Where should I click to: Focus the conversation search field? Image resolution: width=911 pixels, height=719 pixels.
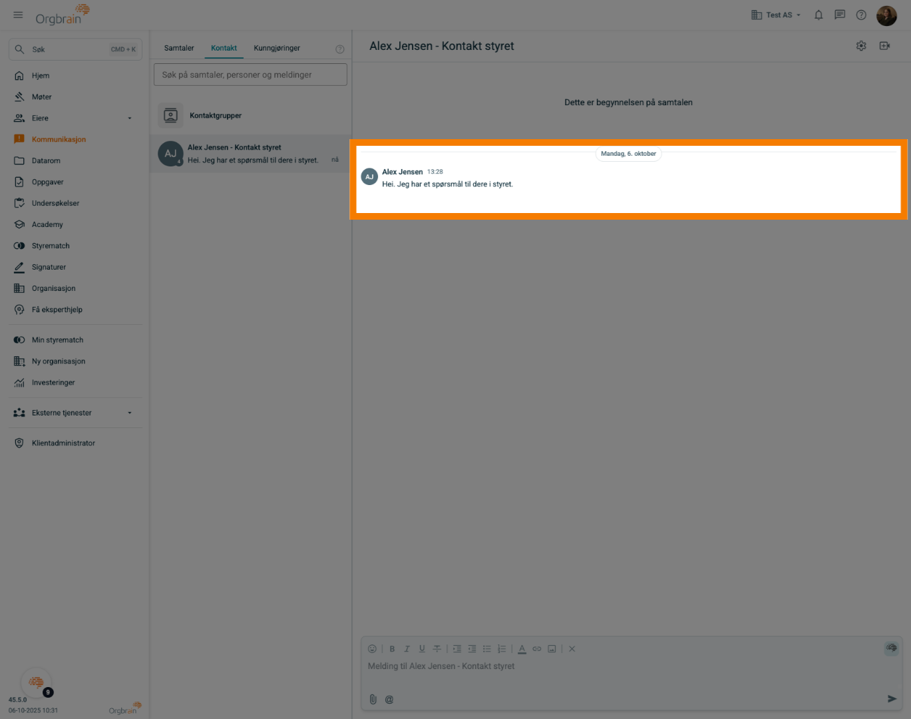click(250, 75)
